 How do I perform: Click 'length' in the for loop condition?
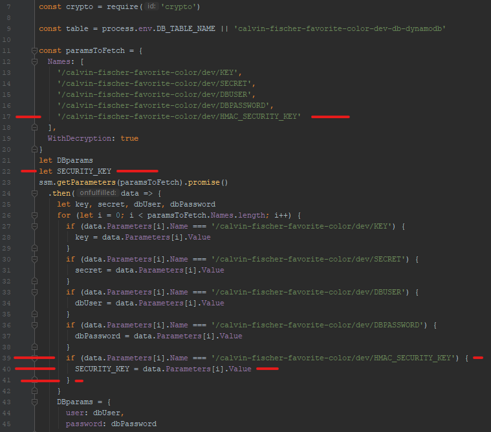coord(252,216)
